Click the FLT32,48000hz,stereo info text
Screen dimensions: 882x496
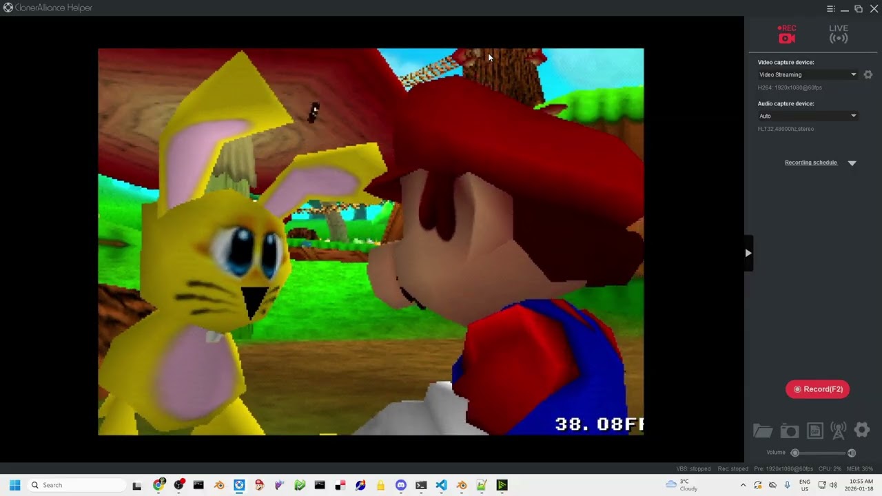pos(786,129)
